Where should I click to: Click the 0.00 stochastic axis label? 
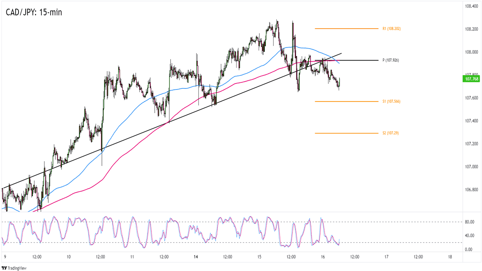(x=469, y=249)
